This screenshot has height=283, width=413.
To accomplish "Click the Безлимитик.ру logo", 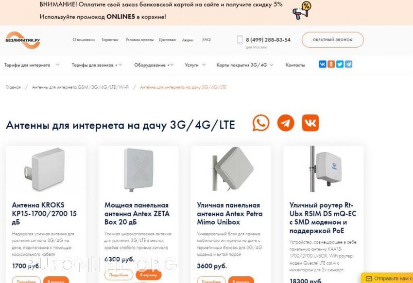I will [23, 40].
